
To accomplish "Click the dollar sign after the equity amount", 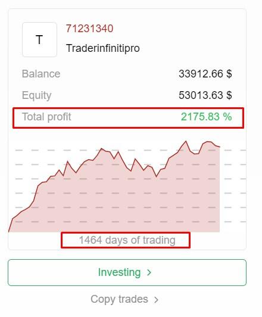I will click(229, 95).
